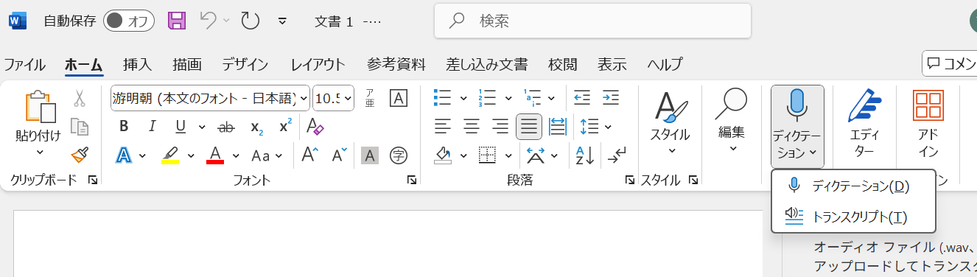
Task: Align text left
Action: point(443,127)
